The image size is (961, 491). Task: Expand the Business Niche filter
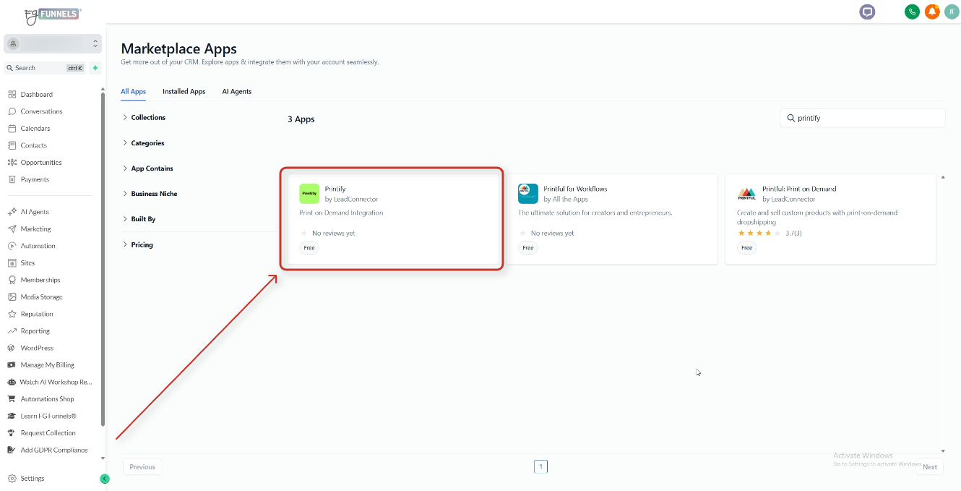click(150, 194)
